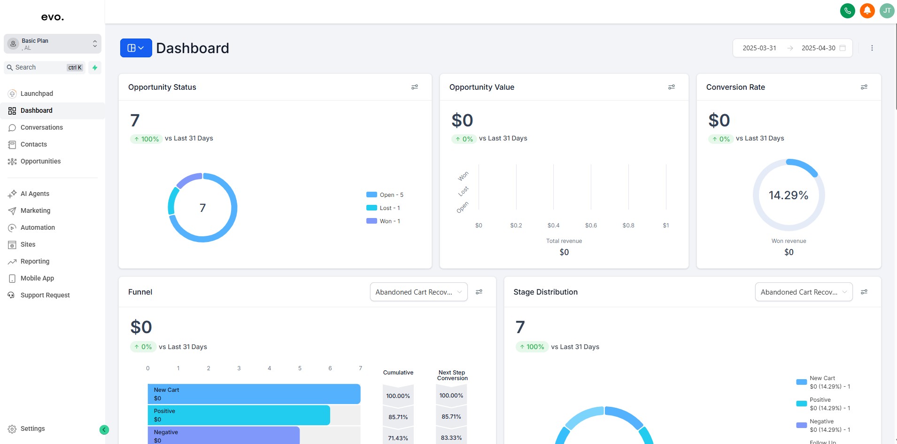Screen dimensions: 897x444
Task: Click the green phone icon in top bar
Action: (x=848, y=10)
